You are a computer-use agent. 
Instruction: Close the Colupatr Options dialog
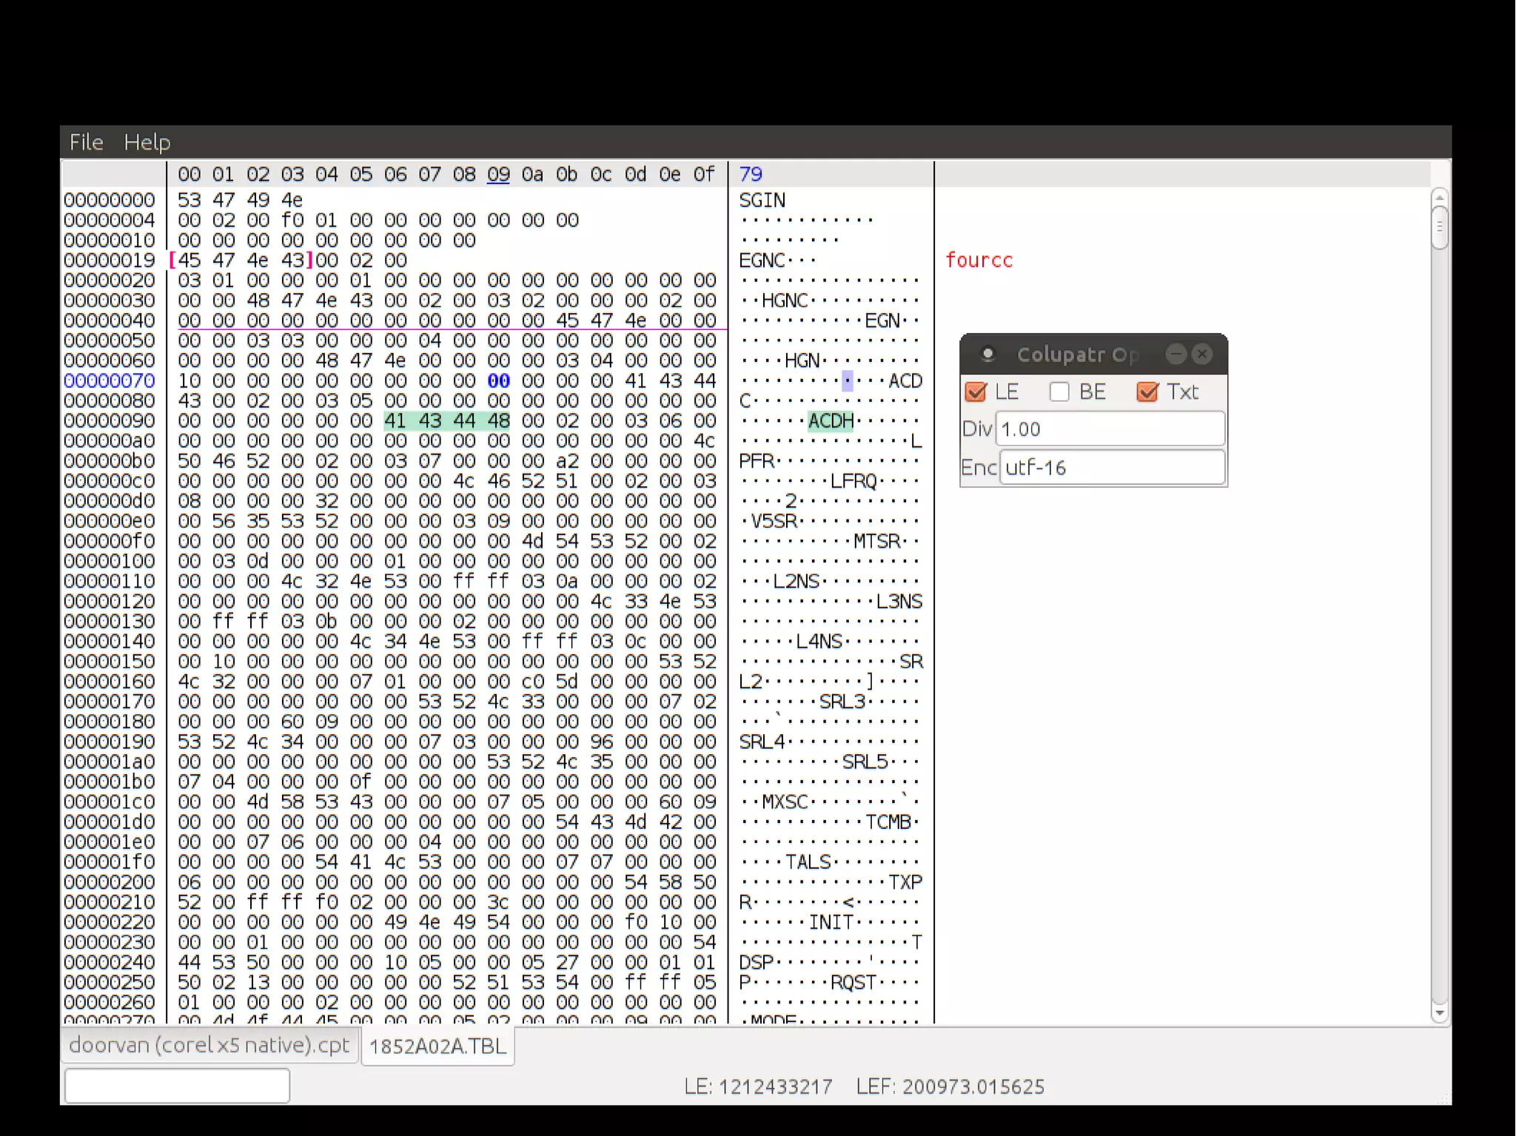click(x=1202, y=354)
